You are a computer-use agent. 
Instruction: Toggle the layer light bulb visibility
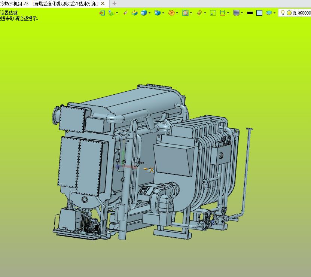tap(283, 13)
